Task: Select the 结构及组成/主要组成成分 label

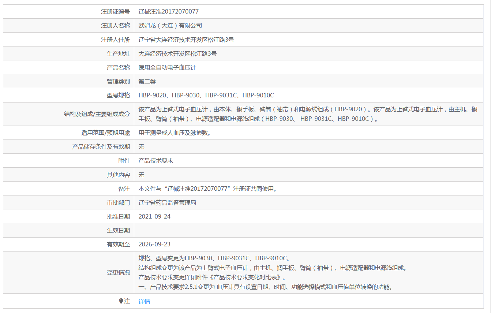Action: pyautogui.click(x=97, y=114)
